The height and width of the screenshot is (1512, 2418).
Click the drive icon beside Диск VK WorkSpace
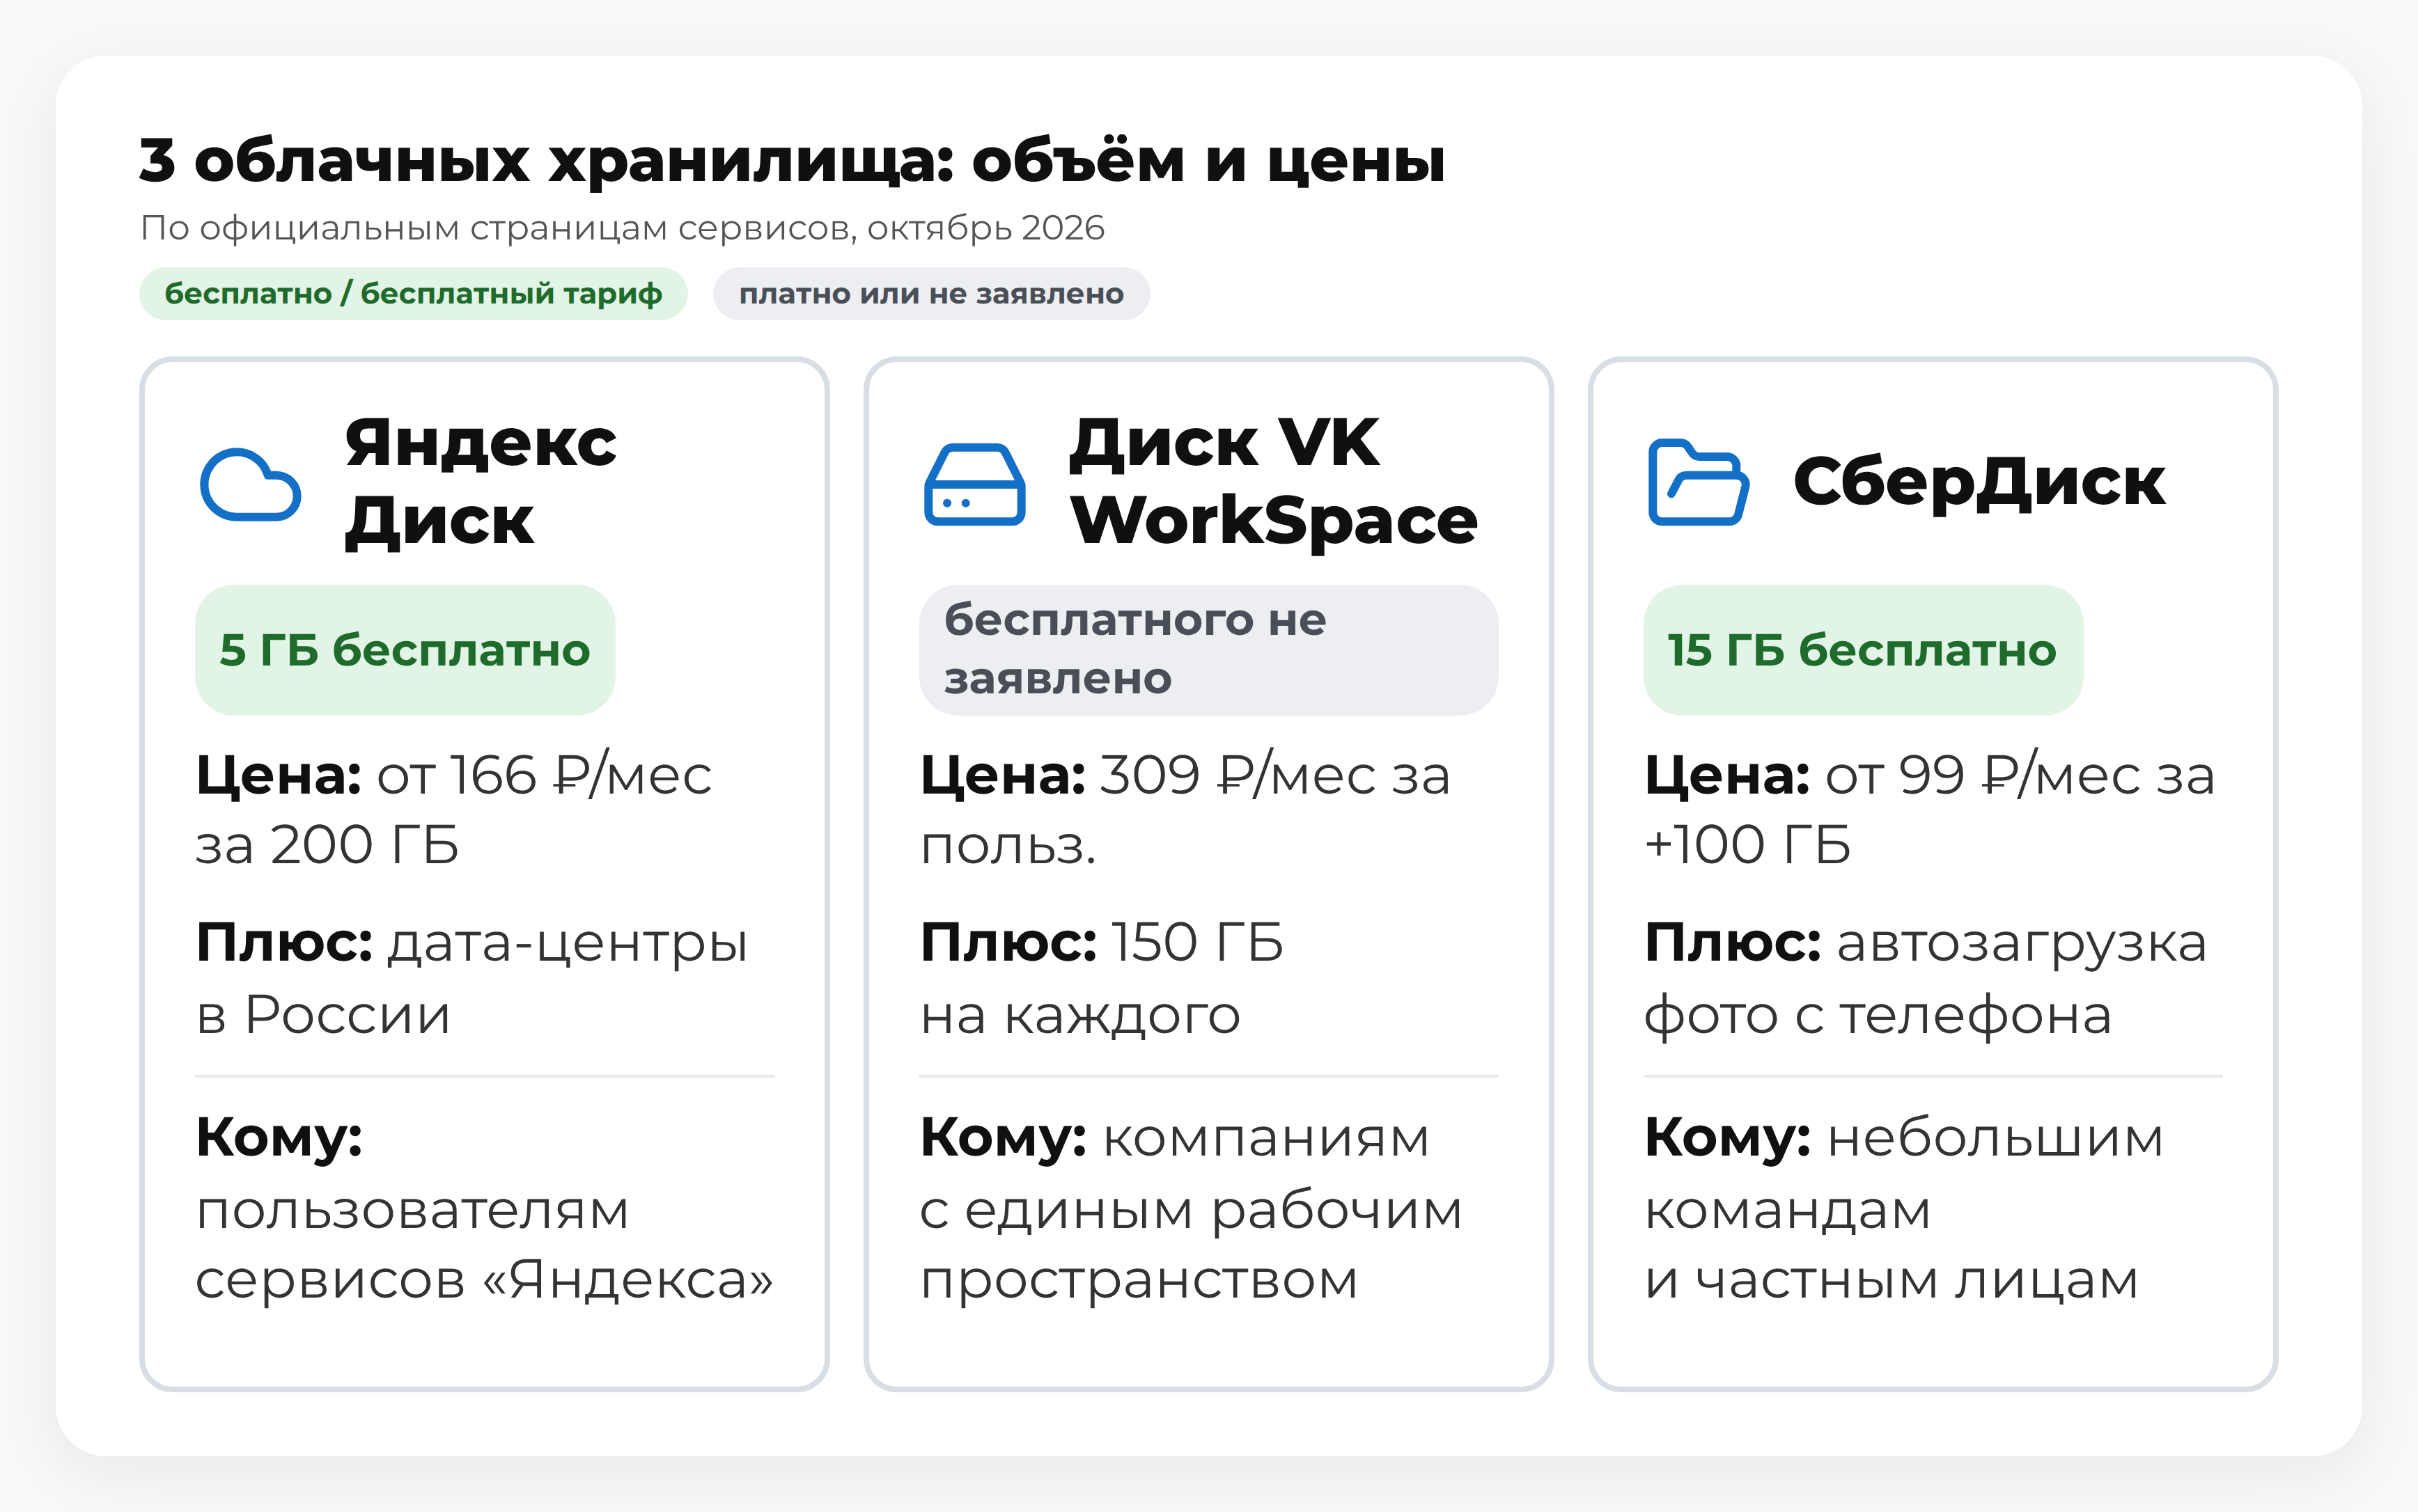tap(974, 484)
